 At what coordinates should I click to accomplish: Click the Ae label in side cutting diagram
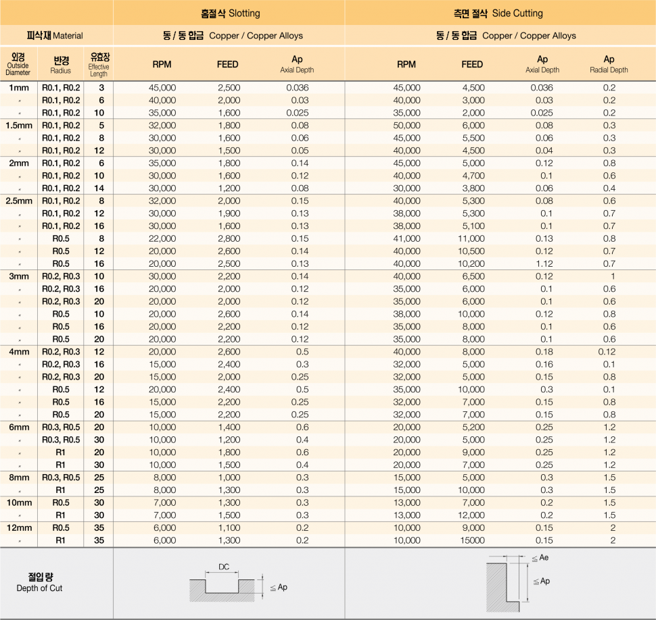(540, 558)
